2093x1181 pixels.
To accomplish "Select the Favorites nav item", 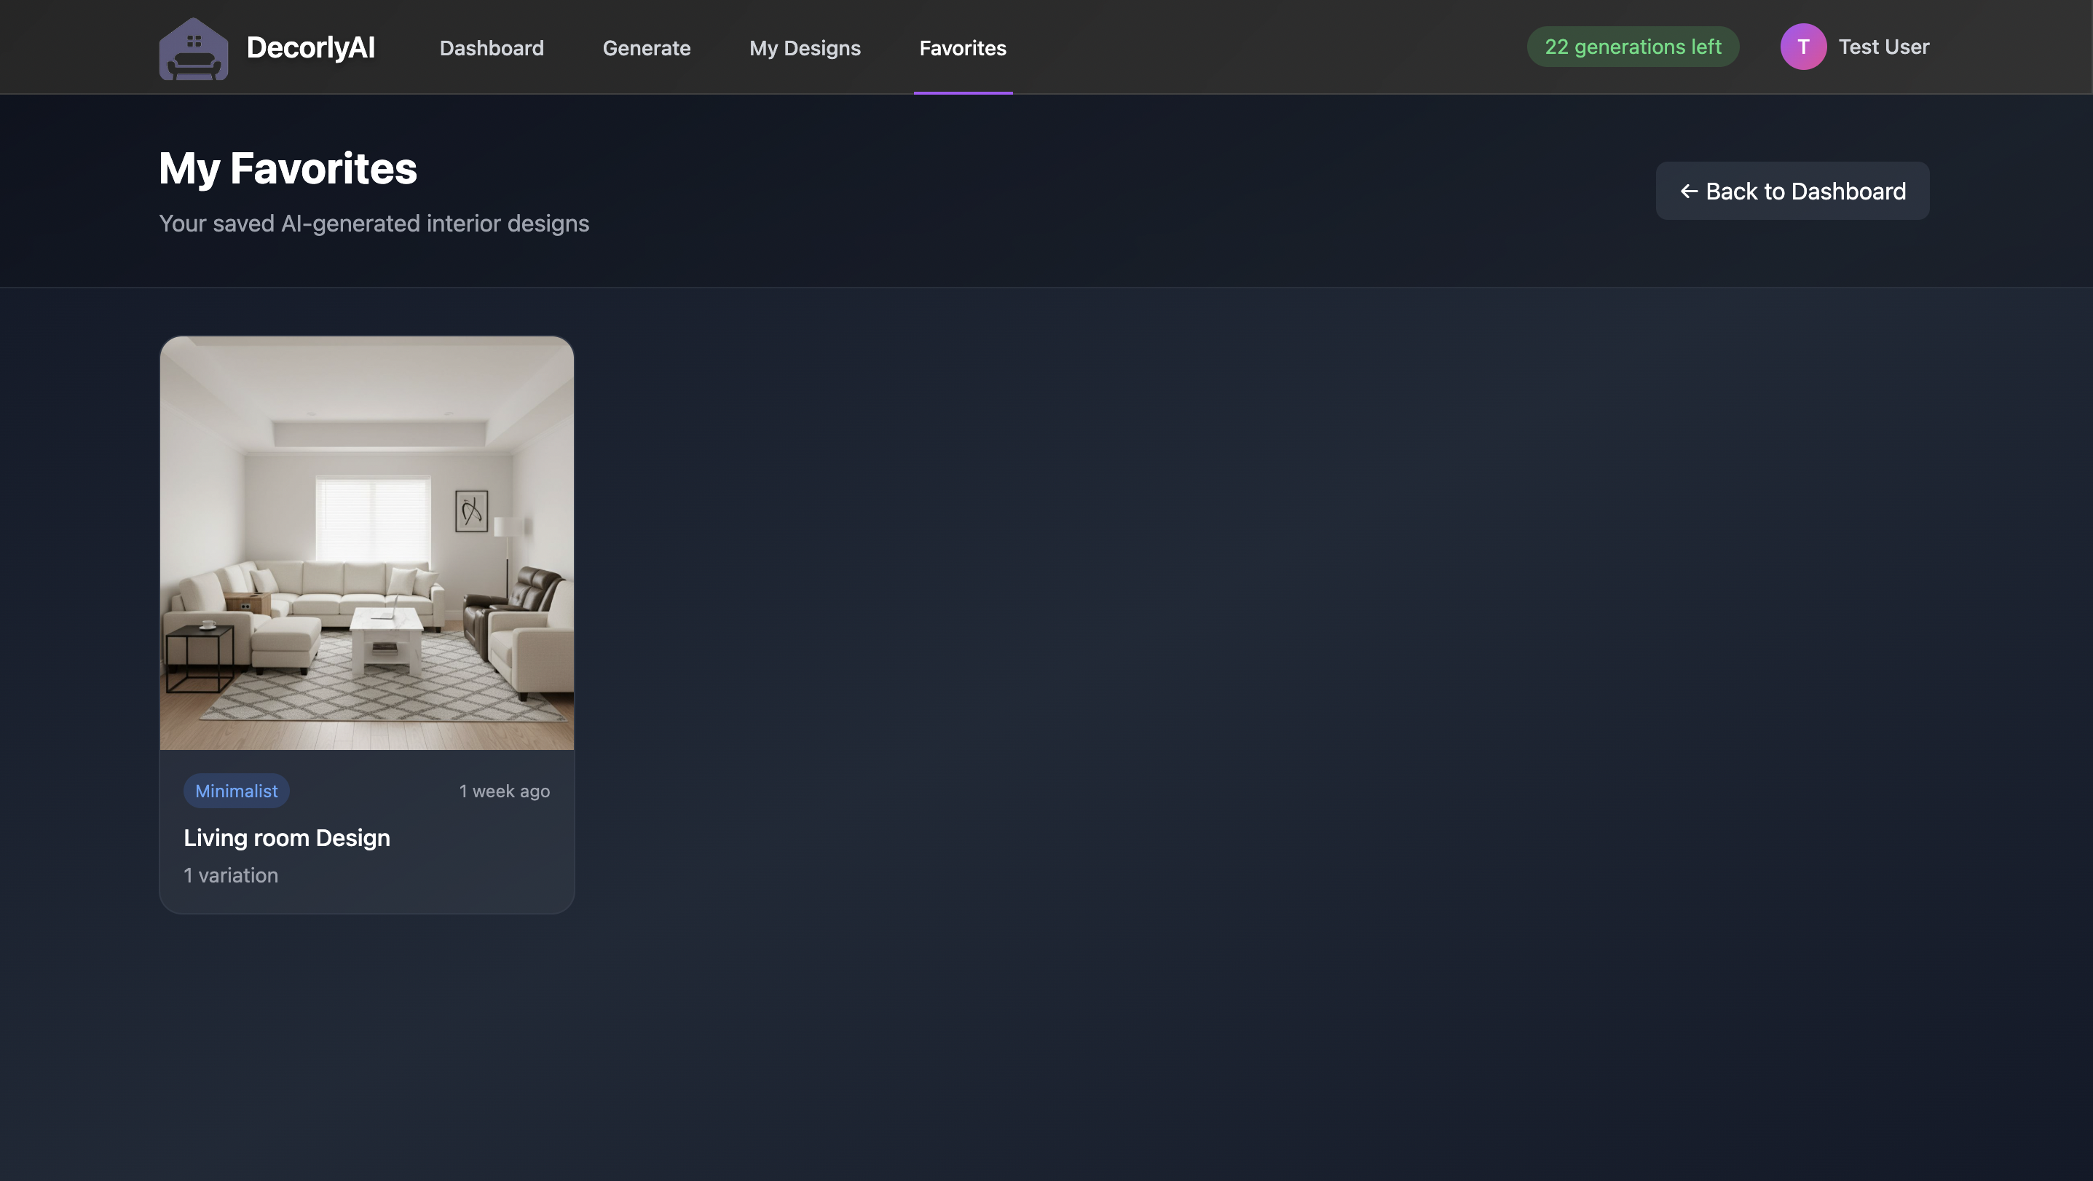I will (962, 48).
